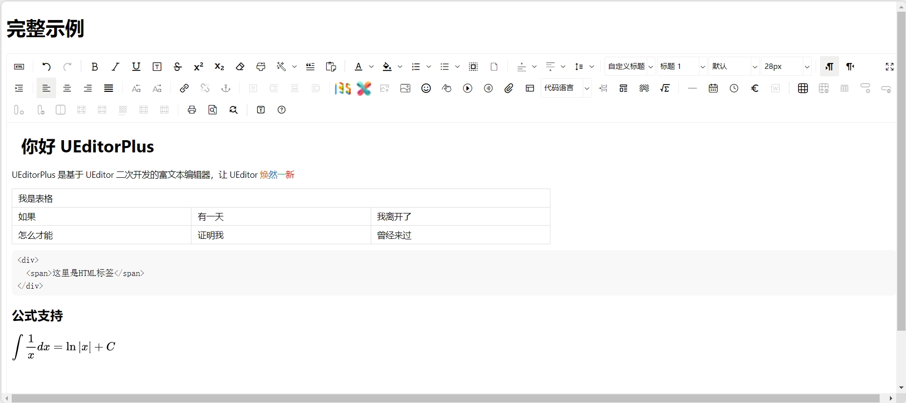906x403 pixels.
Task: Expand the auto typeset magic wand arrow
Action: click(295, 67)
